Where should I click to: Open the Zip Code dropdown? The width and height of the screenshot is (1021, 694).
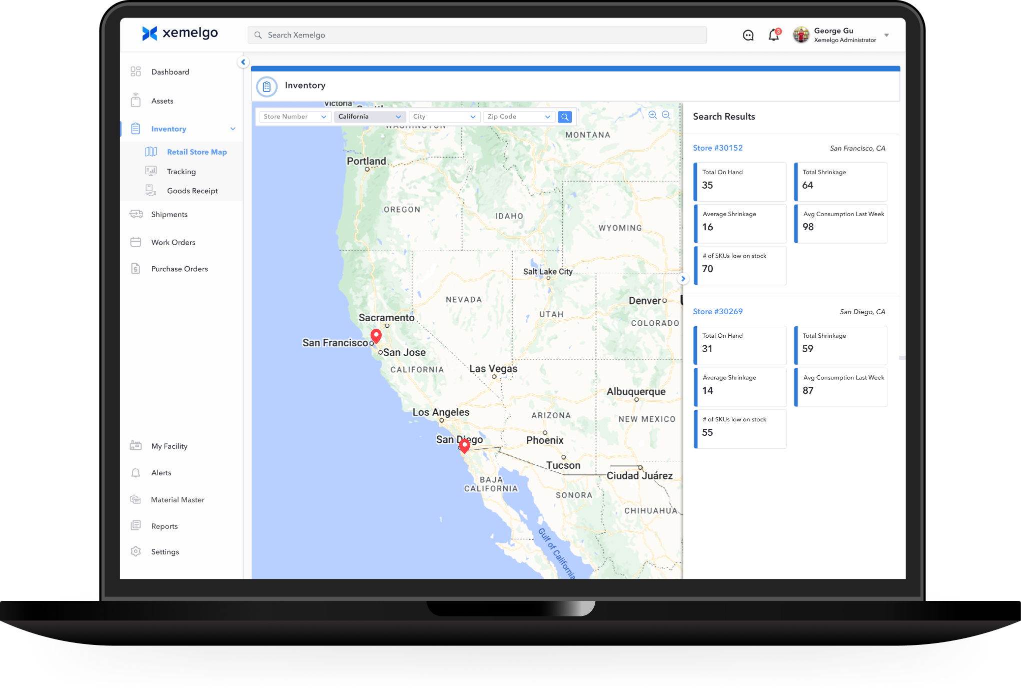518,117
